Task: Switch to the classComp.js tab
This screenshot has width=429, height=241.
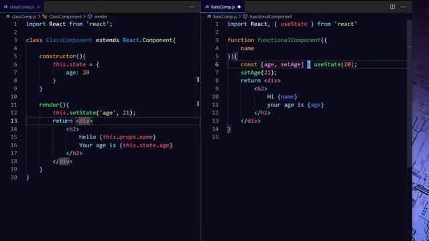Action: [22, 7]
